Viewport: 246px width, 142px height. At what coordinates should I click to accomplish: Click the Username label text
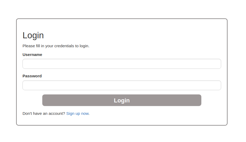[x=32, y=55]
